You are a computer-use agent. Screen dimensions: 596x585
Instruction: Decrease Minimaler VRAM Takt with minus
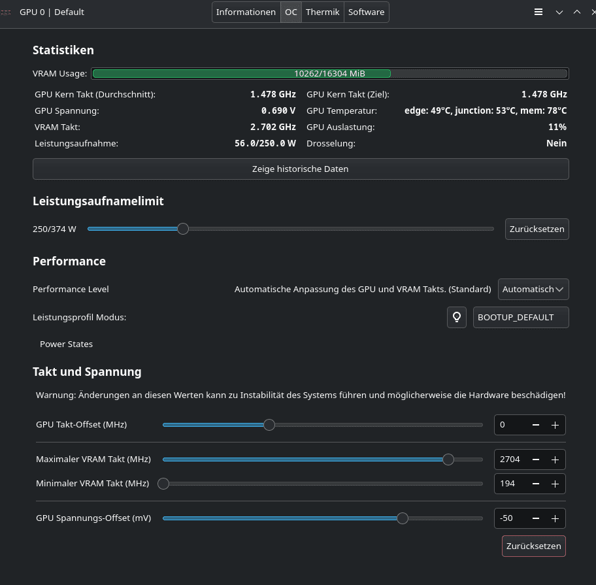[x=536, y=484]
